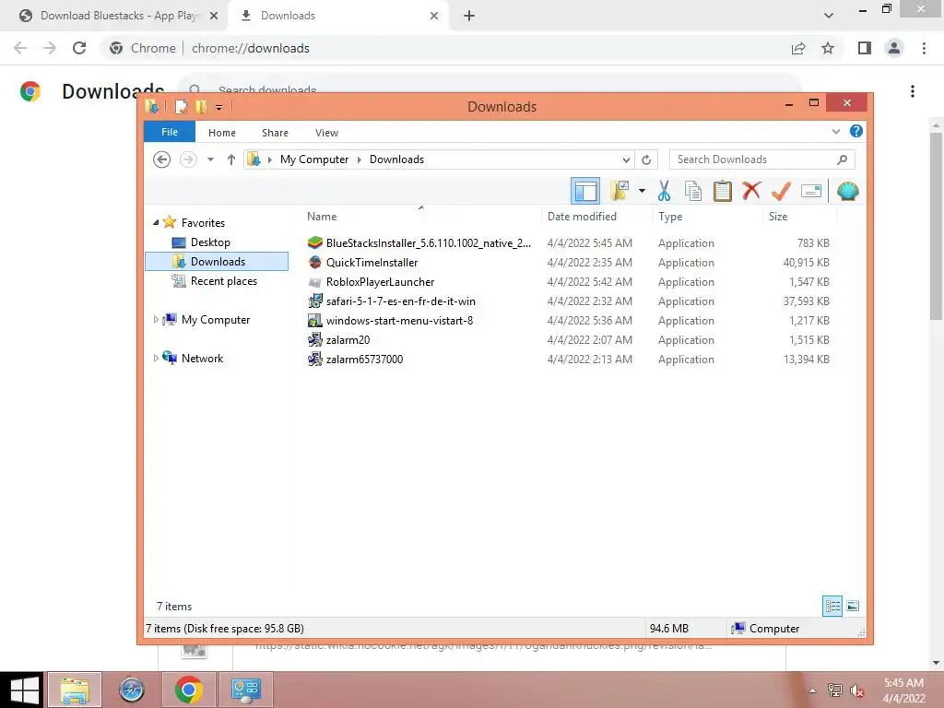Click Explorer forward navigation arrow
The height and width of the screenshot is (708, 944).
pos(188,159)
